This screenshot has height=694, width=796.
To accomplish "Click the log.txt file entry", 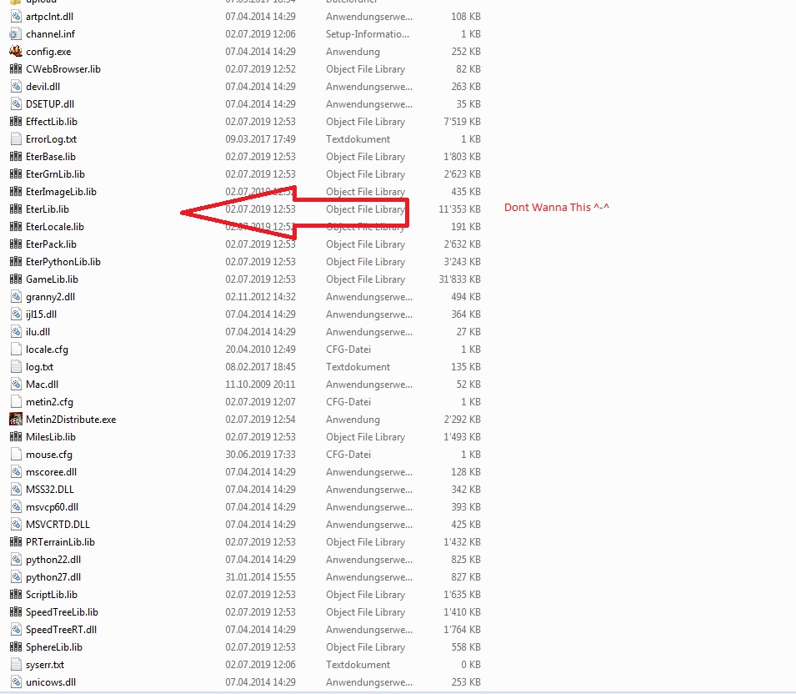I will pos(40,366).
